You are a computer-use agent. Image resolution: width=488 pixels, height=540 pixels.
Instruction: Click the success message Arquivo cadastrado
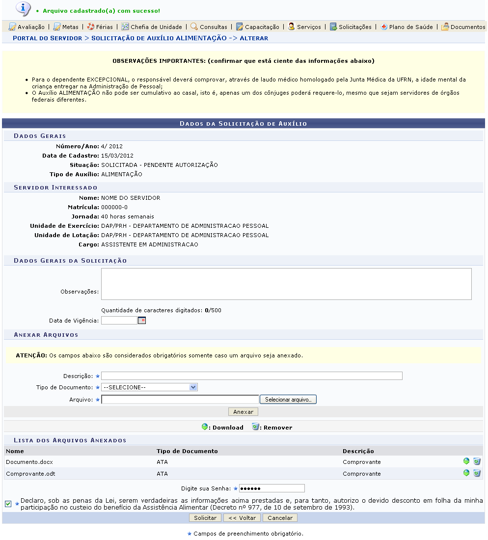coord(101,11)
